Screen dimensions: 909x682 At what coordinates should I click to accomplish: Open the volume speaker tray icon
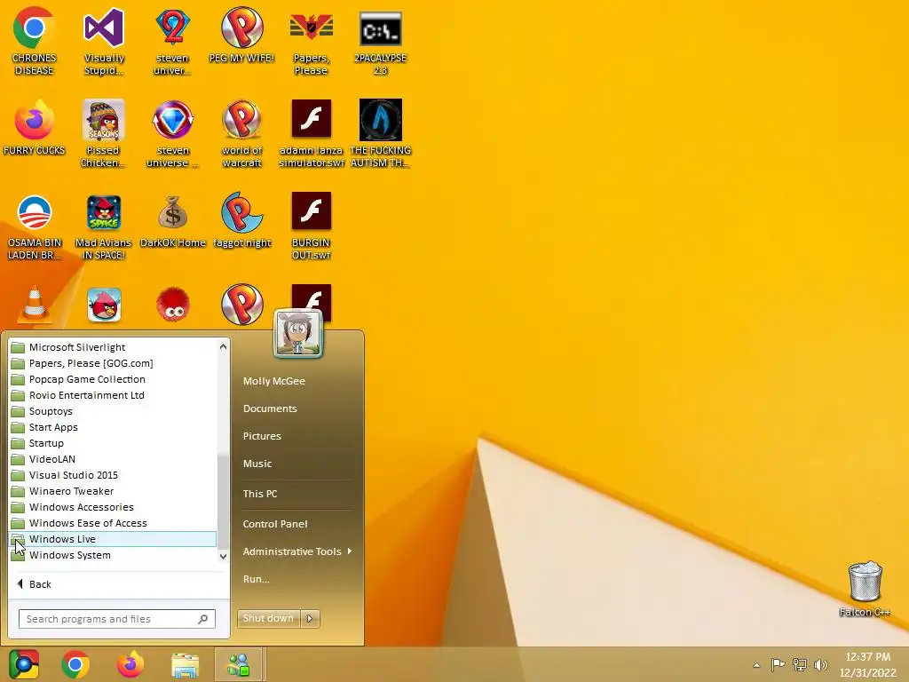(x=820, y=664)
